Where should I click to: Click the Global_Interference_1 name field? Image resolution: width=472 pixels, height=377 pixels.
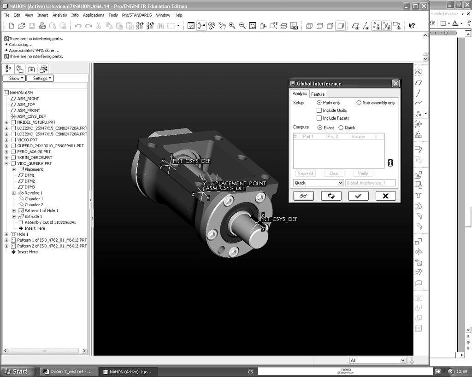[370, 183]
